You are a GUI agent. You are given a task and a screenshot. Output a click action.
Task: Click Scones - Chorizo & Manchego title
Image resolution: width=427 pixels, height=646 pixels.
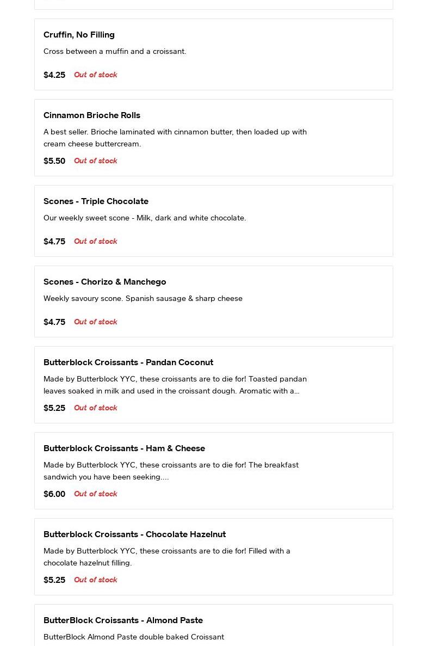click(x=105, y=282)
